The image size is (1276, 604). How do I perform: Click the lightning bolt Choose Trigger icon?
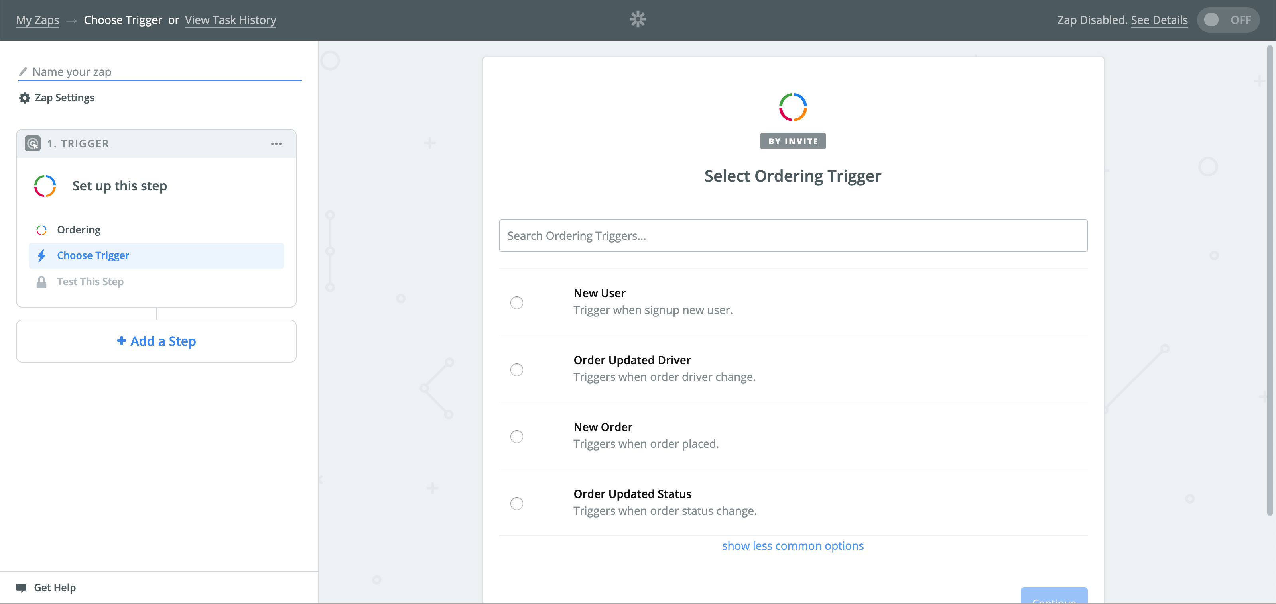tap(41, 255)
